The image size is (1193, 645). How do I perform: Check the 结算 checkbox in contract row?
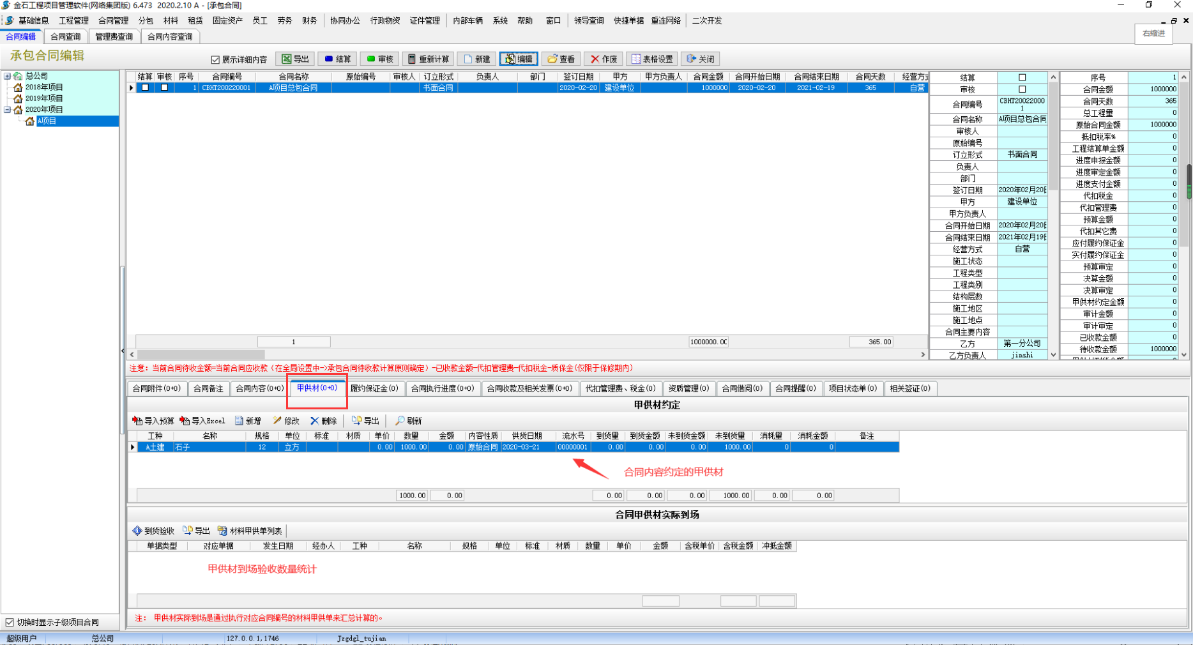pyautogui.click(x=145, y=87)
